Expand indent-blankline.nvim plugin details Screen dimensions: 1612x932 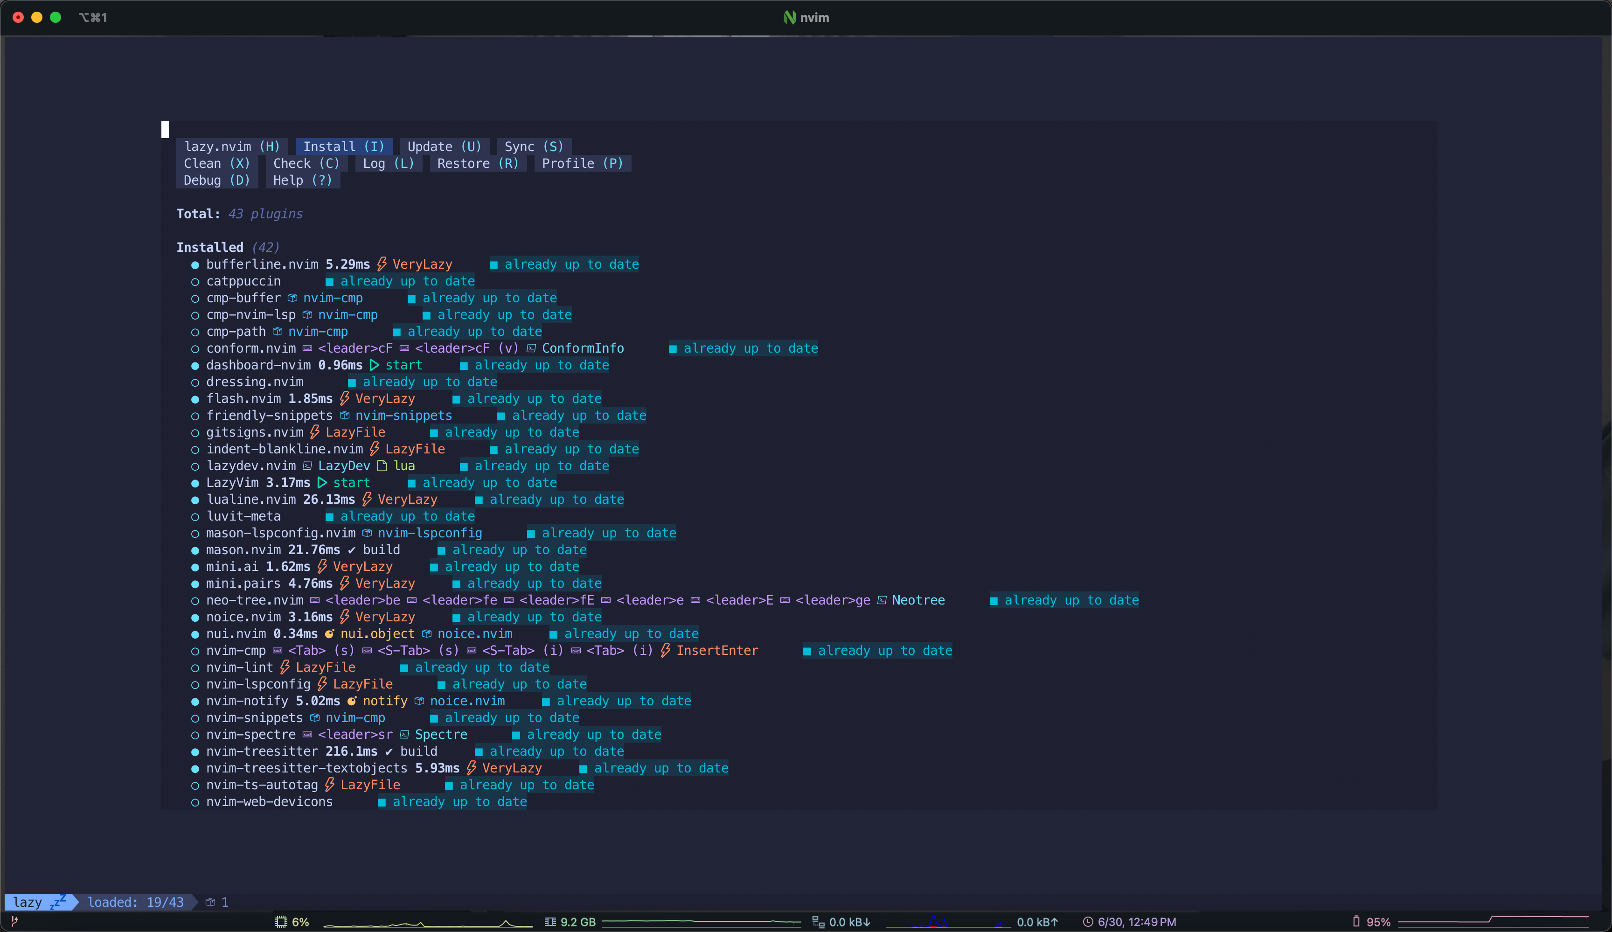tap(284, 449)
